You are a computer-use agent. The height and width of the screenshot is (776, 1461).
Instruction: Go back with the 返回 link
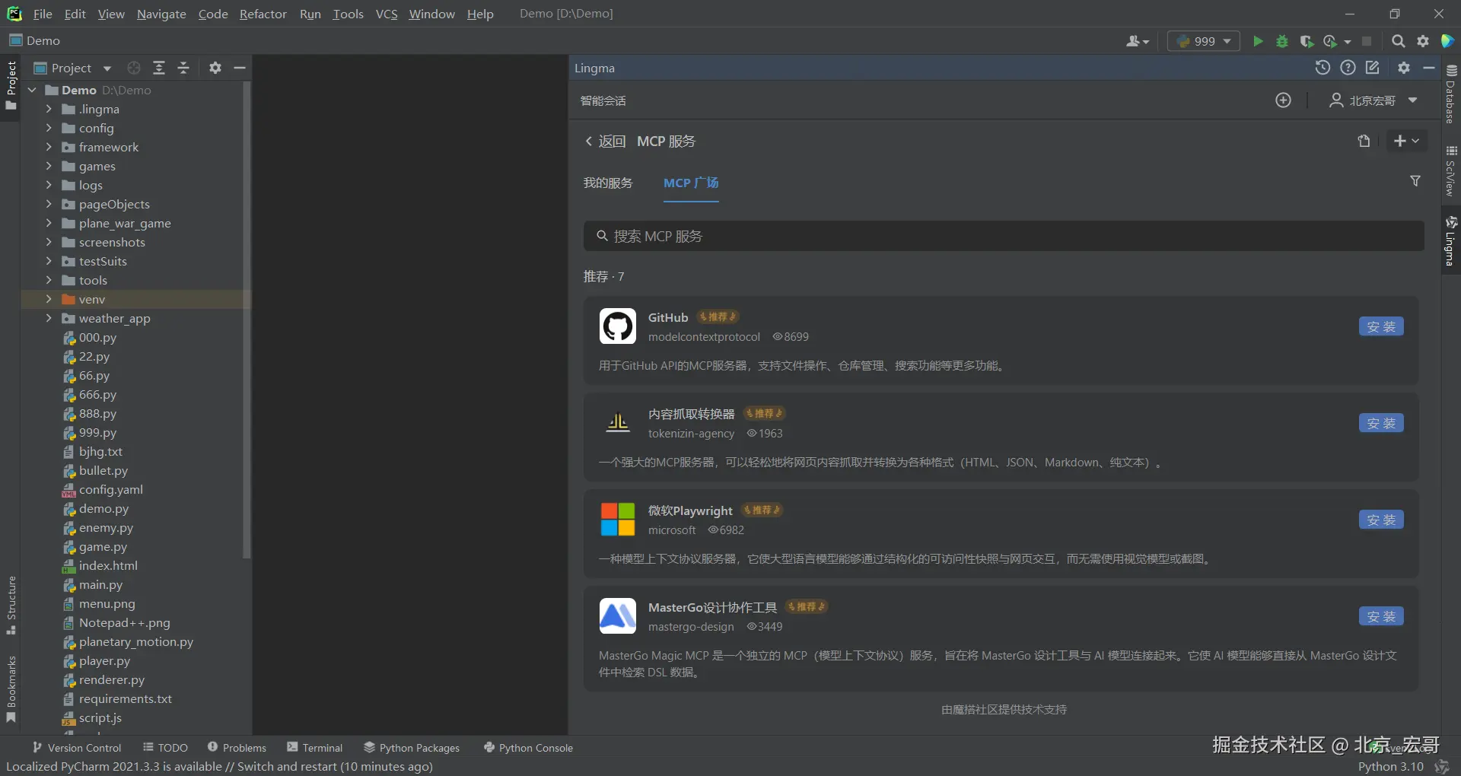pos(605,142)
